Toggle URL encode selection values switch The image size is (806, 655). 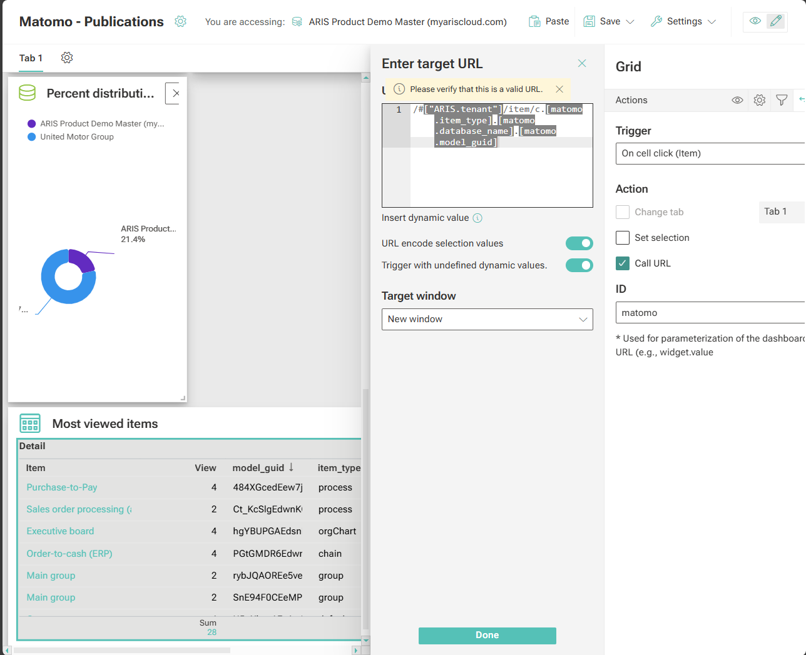579,243
